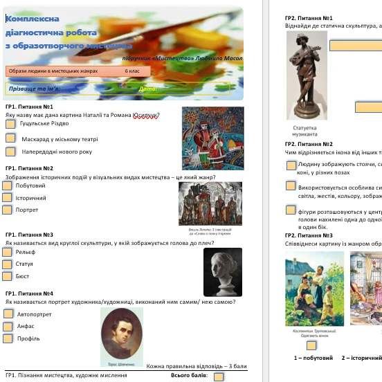
Task: Click the 'ГР1. Питання №4' heading
Action: pyautogui.click(x=29, y=293)
